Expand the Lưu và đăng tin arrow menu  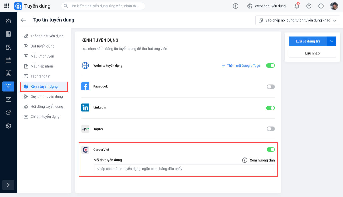[332, 41]
